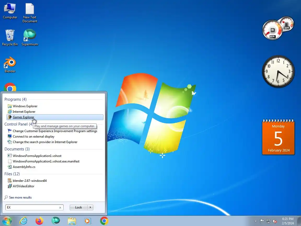
Task: Click the icon beside blender-2.67-windows64
Action: click(x=10, y=180)
